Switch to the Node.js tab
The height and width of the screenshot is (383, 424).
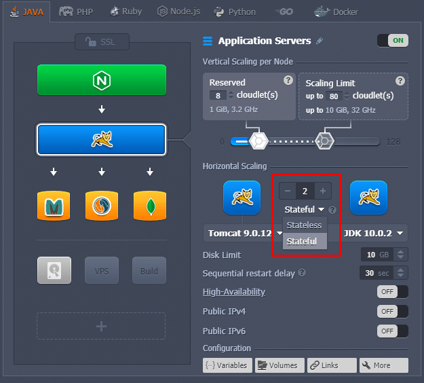point(178,12)
